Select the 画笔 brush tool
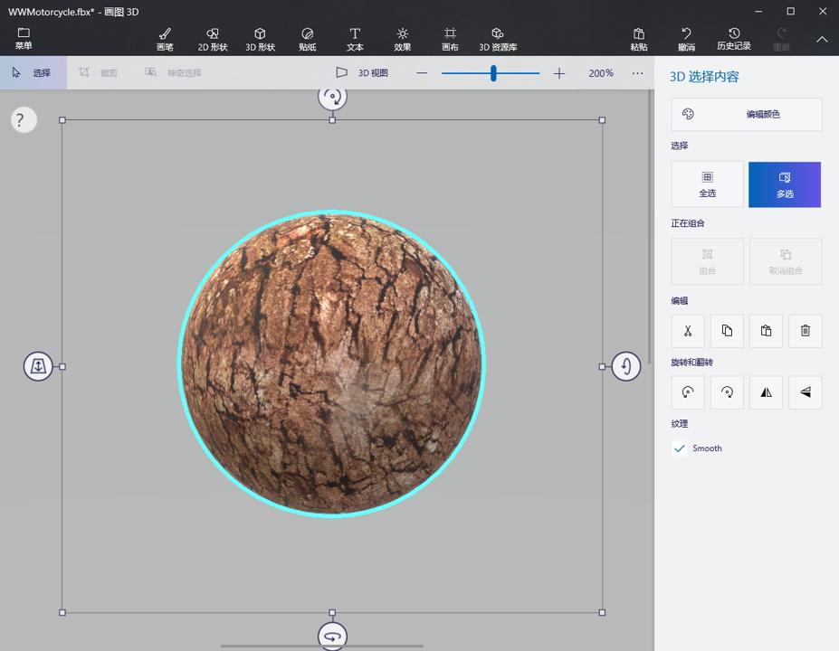The image size is (839, 651). pyautogui.click(x=165, y=38)
